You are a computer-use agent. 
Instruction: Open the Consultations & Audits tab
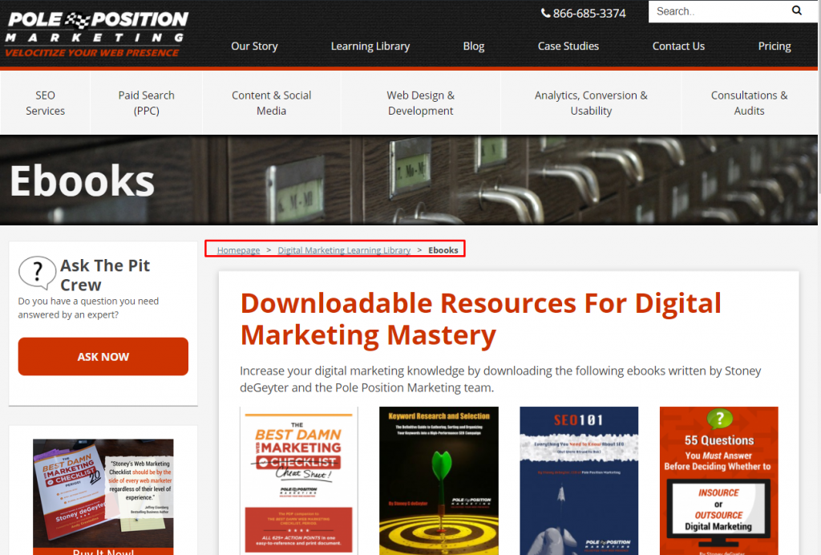pos(750,103)
